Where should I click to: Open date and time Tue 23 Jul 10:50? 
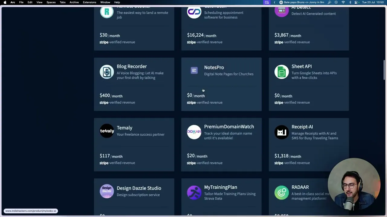[x=373, y=2]
